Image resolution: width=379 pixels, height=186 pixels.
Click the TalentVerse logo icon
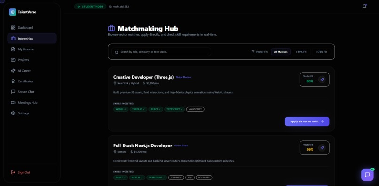click(x=13, y=12)
